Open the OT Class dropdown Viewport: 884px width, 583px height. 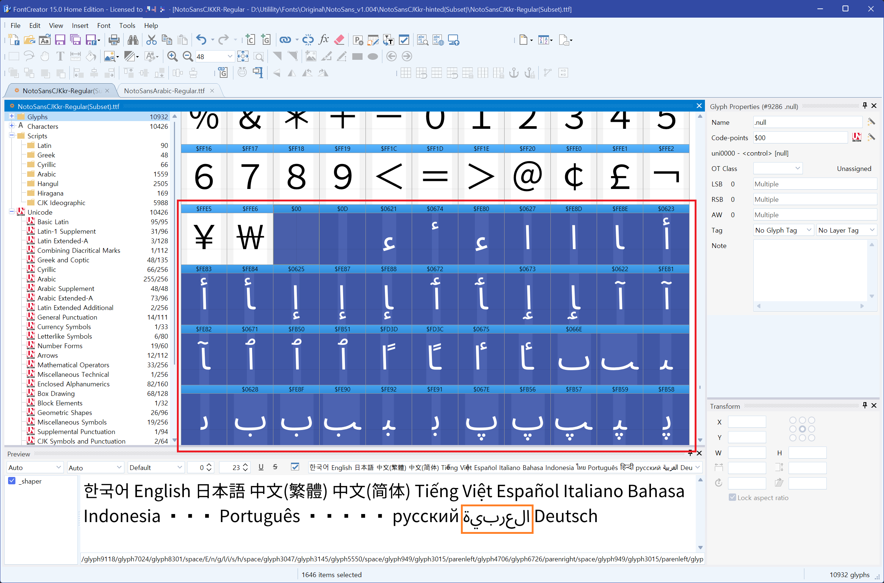pyautogui.click(x=778, y=168)
